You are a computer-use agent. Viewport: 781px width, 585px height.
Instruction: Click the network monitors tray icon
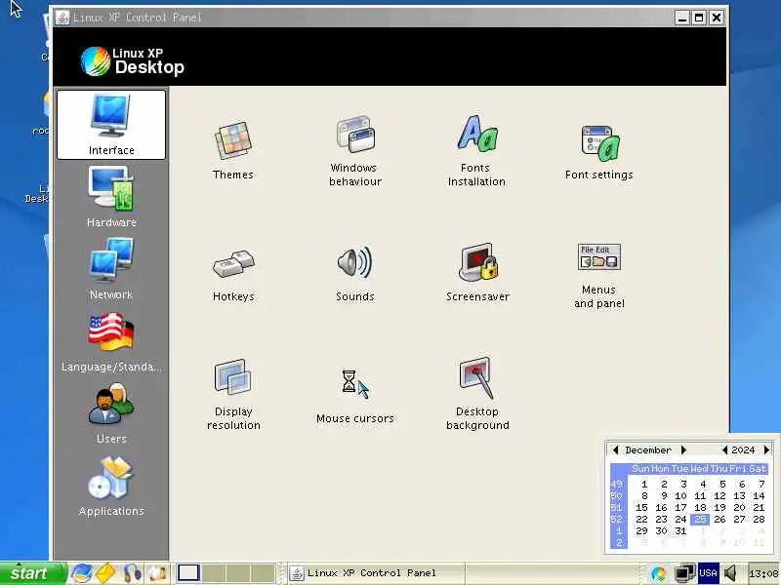click(684, 573)
